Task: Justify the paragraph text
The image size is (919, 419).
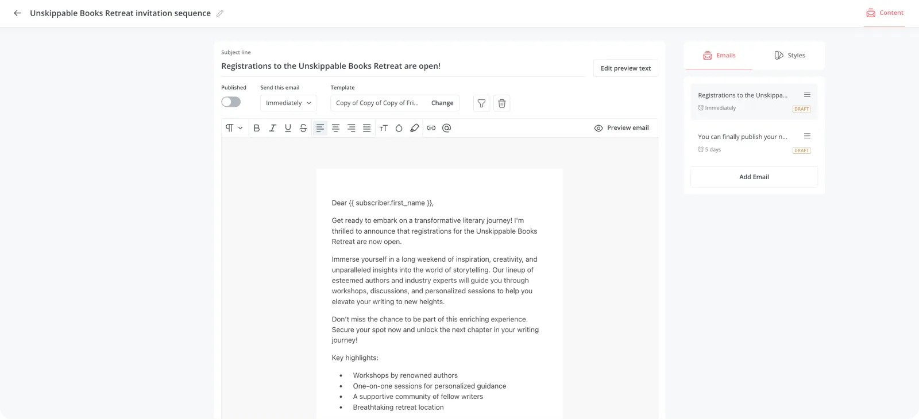Action: tap(366, 128)
